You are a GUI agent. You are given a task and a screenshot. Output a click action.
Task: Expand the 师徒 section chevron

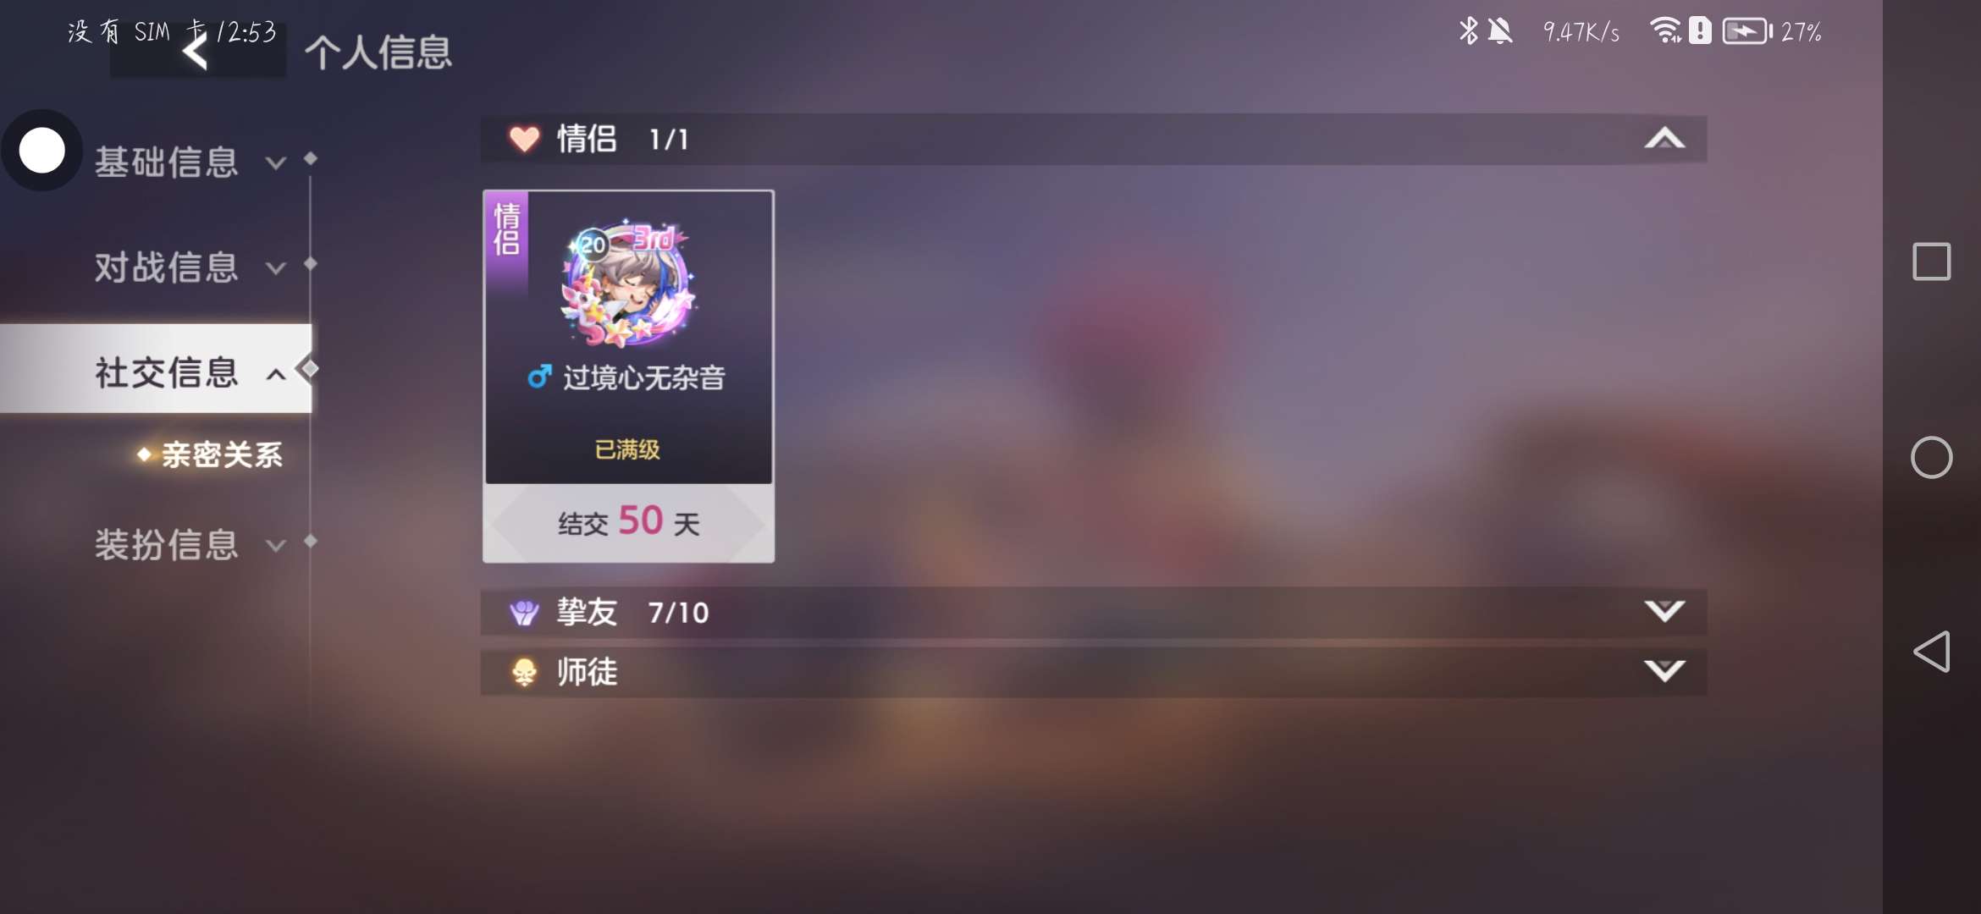pos(1664,671)
